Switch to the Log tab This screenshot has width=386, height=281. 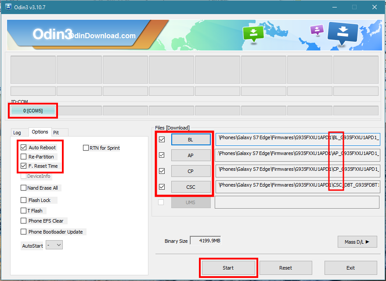point(17,132)
